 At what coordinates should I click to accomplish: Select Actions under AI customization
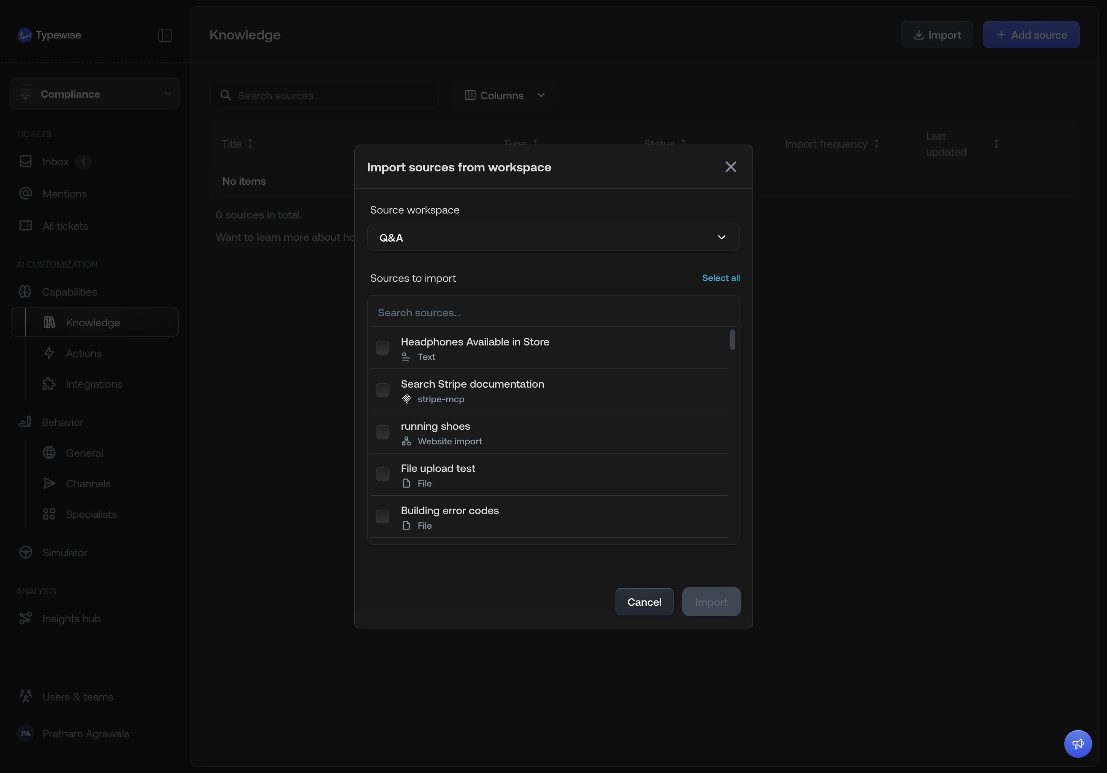(83, 353)
